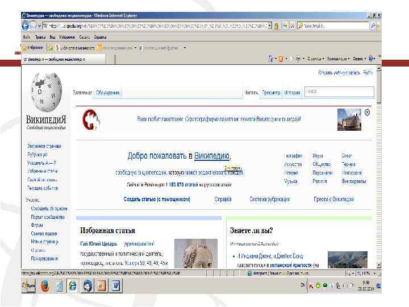Click the red X Stop loading icon

coord(292,26)
